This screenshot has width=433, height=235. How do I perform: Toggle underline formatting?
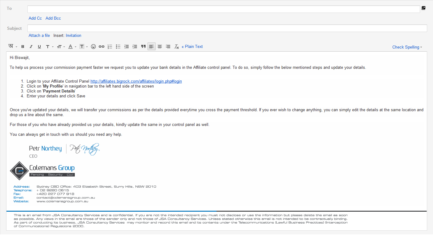point(39,47)
